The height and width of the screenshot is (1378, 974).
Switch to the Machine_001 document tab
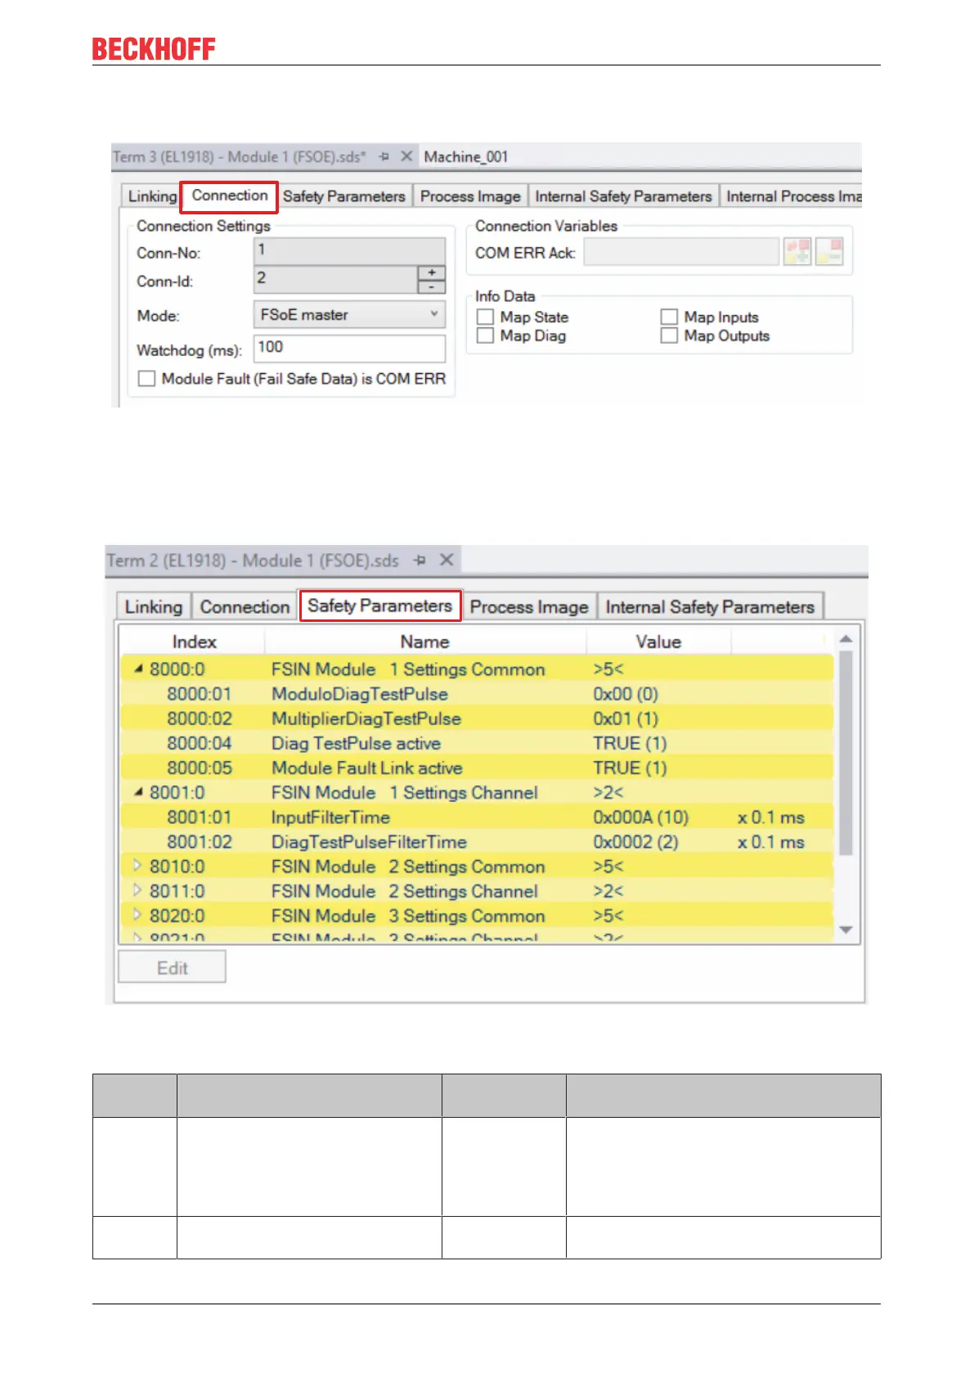coord(466,156)
